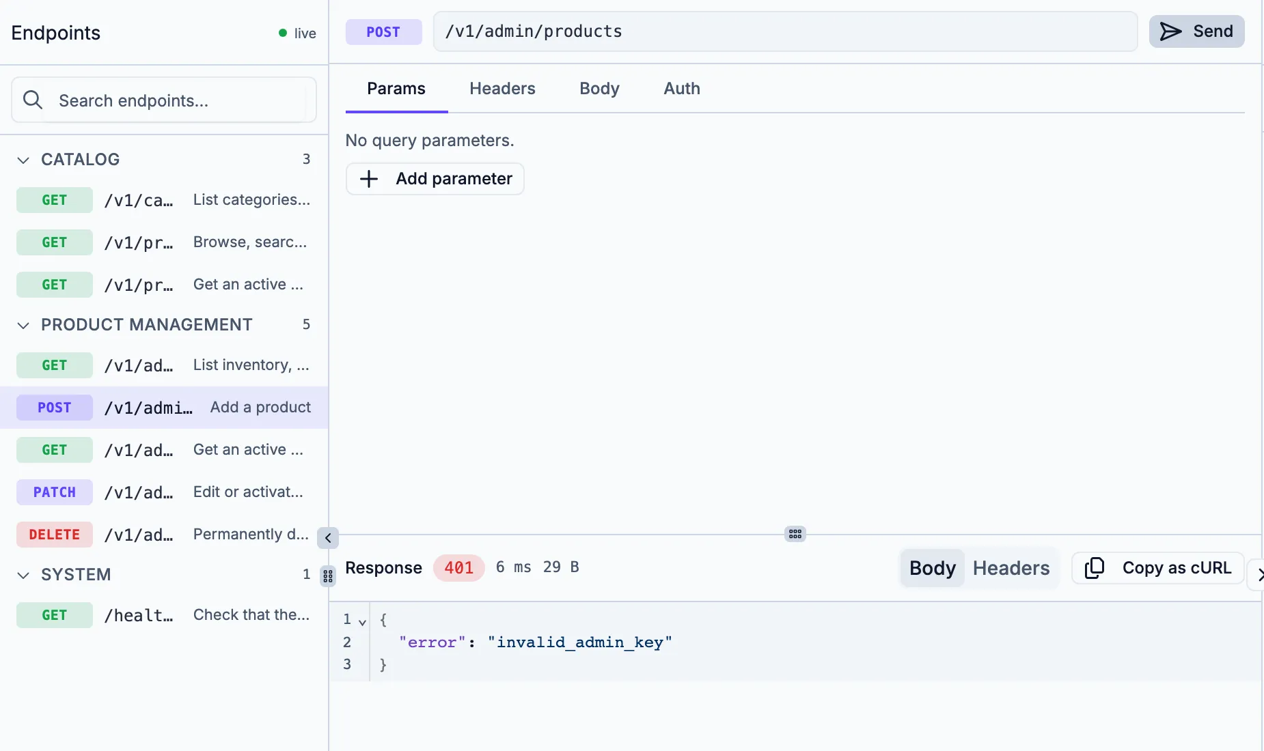Select the GET Browse, search endpoint
This screenshot has width=1264, height=751.
point(164,242)
